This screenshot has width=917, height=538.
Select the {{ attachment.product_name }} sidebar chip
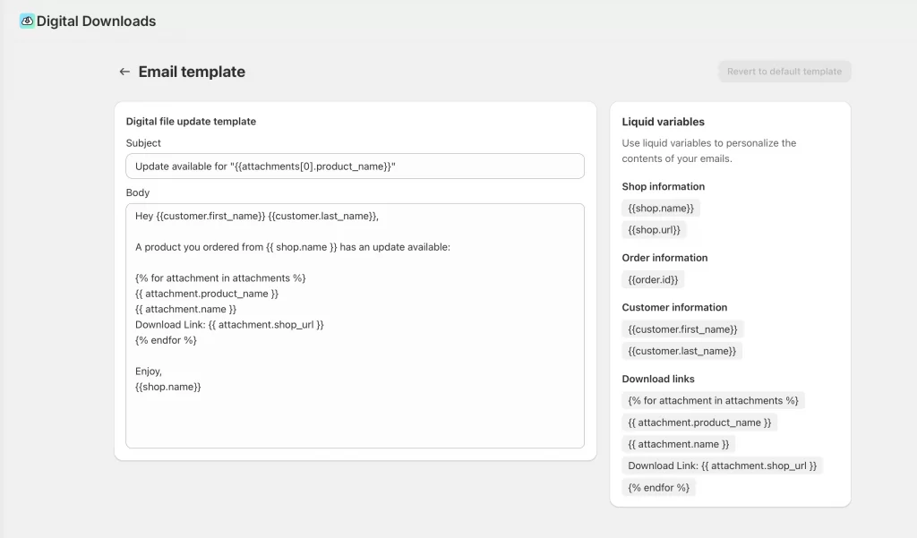[699, 423]
